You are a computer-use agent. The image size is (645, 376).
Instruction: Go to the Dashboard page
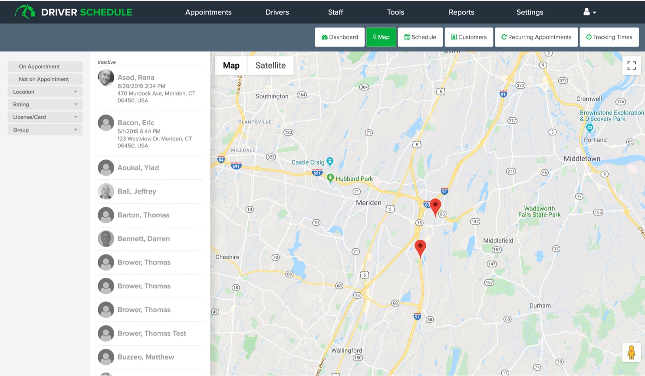click(x=339, y=37)
